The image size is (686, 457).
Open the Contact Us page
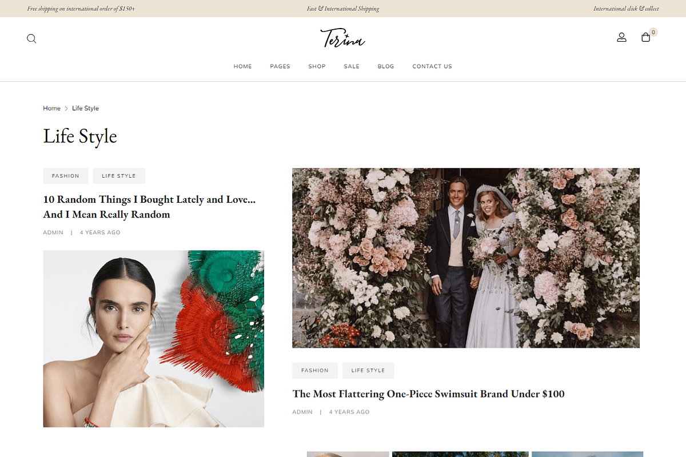click(432, 66)
